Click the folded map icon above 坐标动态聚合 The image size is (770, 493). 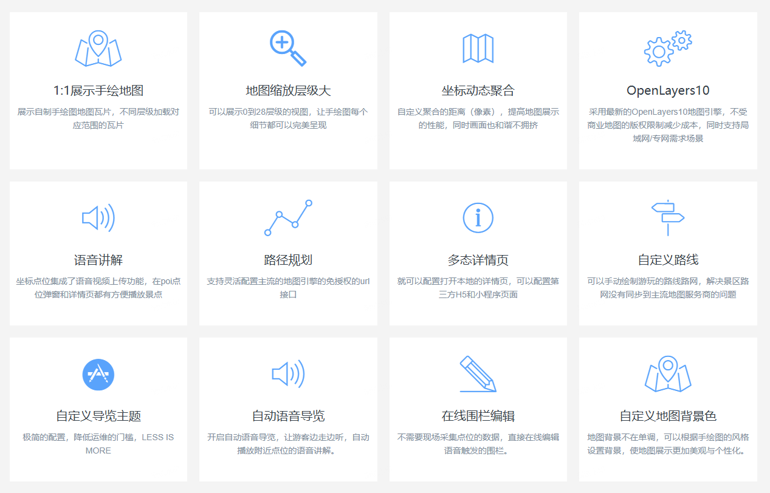click(478, 49)
